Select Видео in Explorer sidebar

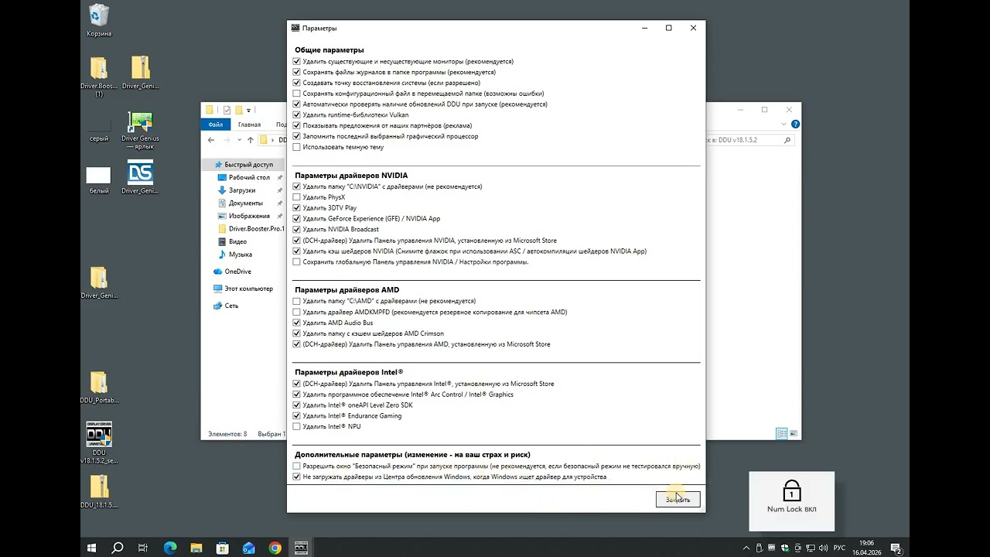click(x=237, y=241)
